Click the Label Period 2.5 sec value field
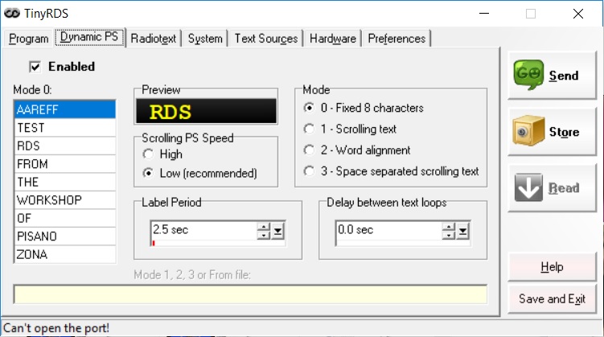604x337 pixels. [x=203, y=230]
